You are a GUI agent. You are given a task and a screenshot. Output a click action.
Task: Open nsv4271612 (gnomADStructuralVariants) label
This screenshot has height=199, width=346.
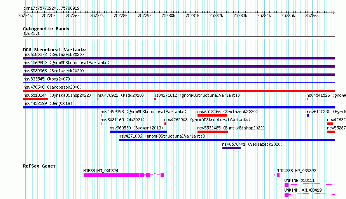pyautogui.click(x=197, y=95)
